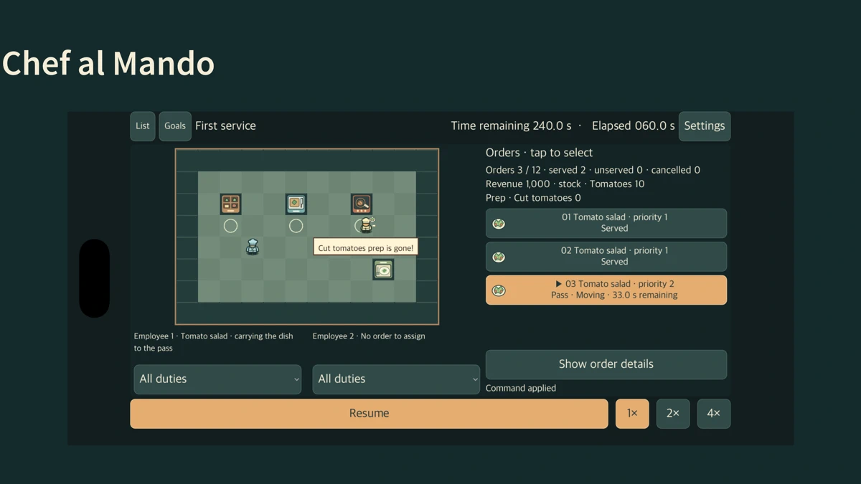Set game speed to 4×
The height and width of the screenshot is (484, 861).
tap(714, 414)
